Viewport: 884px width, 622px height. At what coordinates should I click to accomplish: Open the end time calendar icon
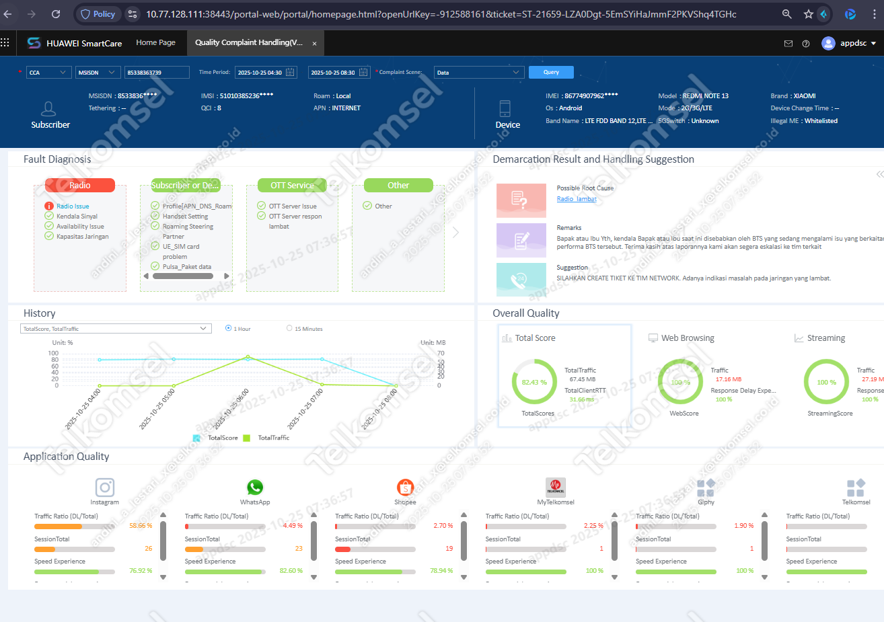tap(363, 72)
